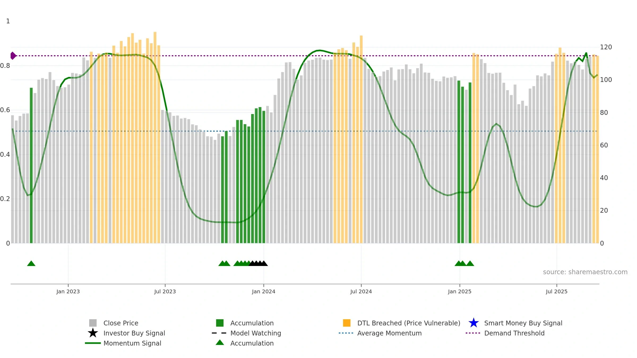Click the source: sharemaestro.com text

585,272
